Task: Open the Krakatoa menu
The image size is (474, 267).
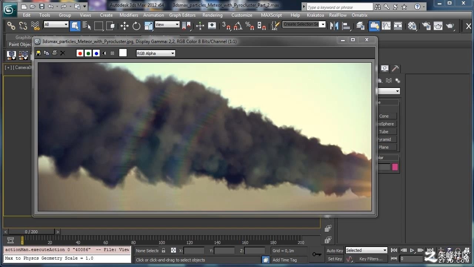Action: (x=315, y=15)
